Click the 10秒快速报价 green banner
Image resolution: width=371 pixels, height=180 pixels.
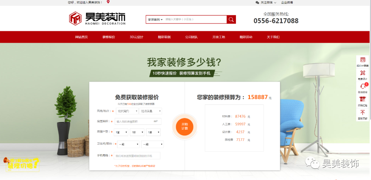point(181,73)
